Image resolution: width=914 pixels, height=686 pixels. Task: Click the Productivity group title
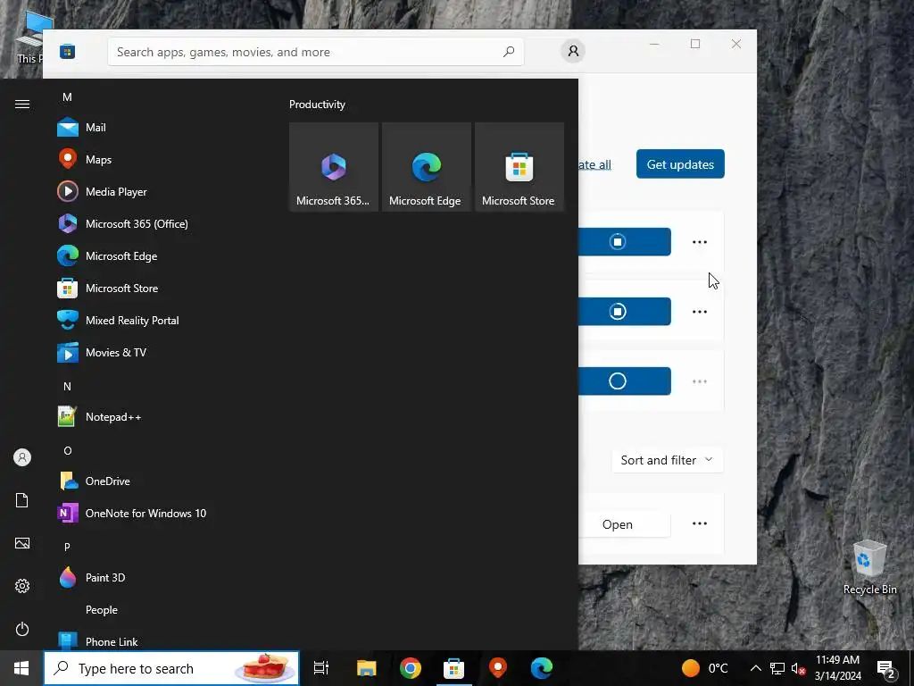pos(317,105)
